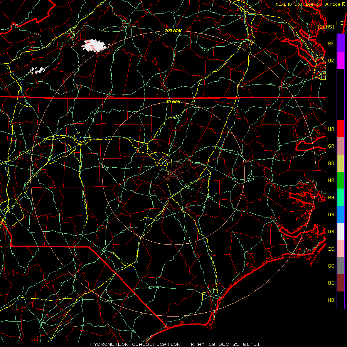Click the Hydrometeor Classification KRAX title text
Image resolution: width=347 pixels, height=347 pixels.
175,344
